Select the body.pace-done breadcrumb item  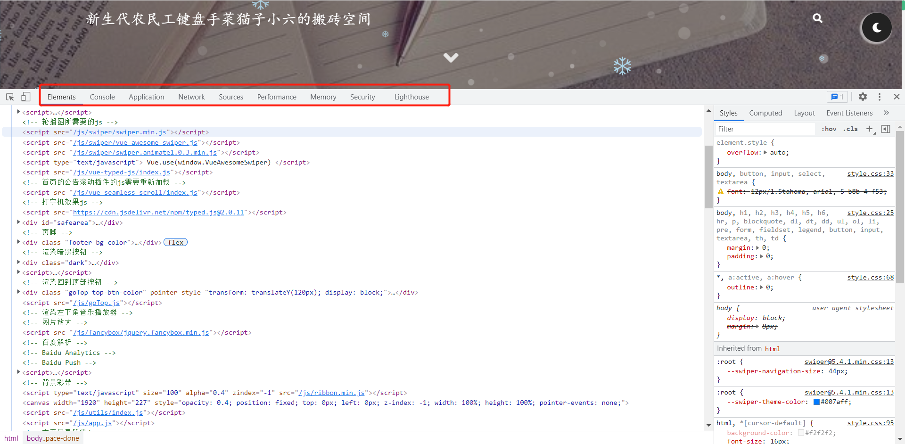(53, 438)
